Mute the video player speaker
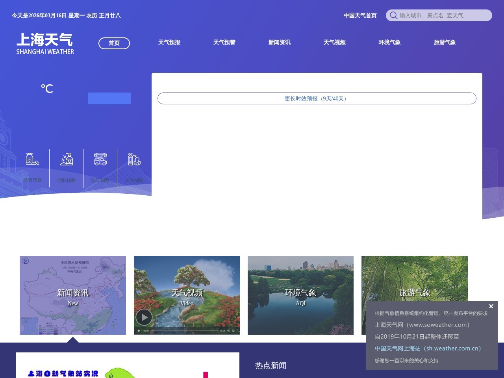504x378 pixels. (x=228, y=331)
